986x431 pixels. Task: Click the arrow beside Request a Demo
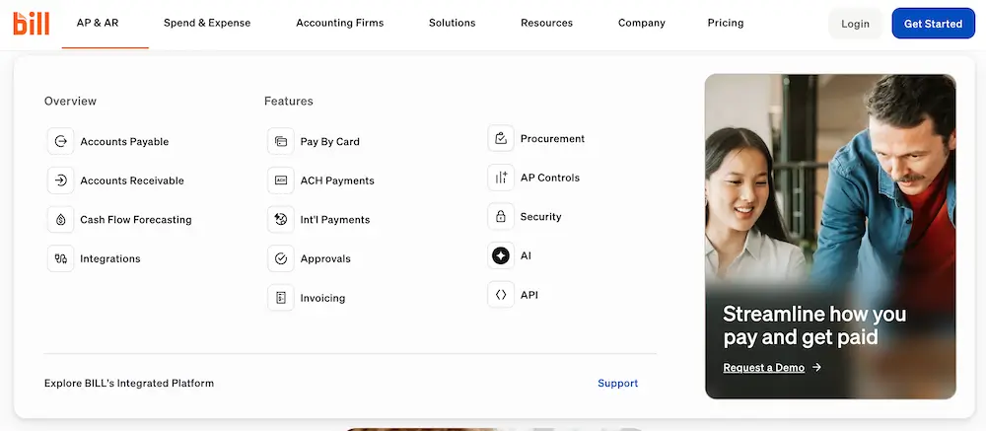816,368
